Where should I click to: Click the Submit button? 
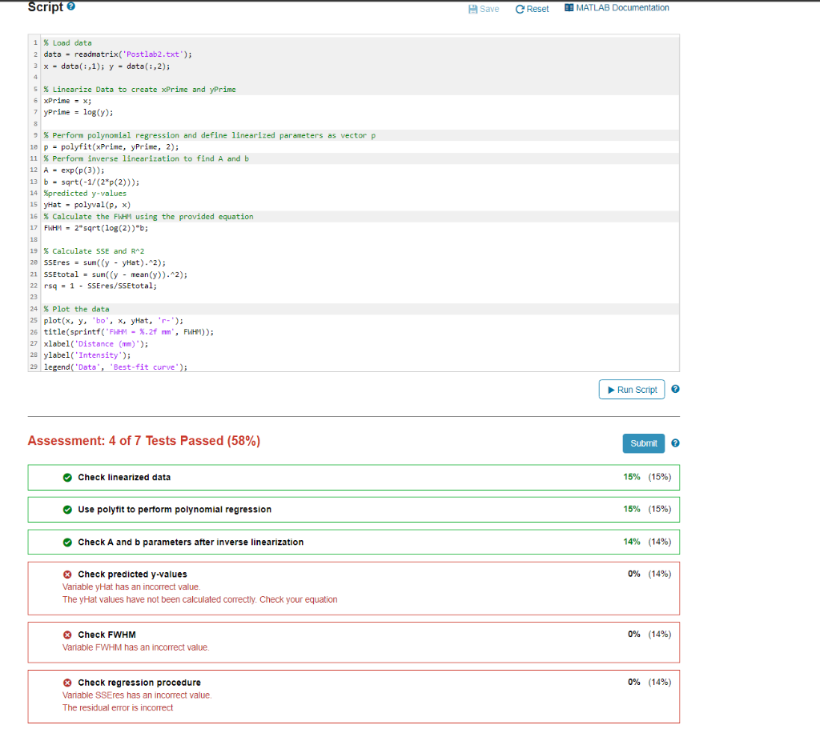click(643, 443)
